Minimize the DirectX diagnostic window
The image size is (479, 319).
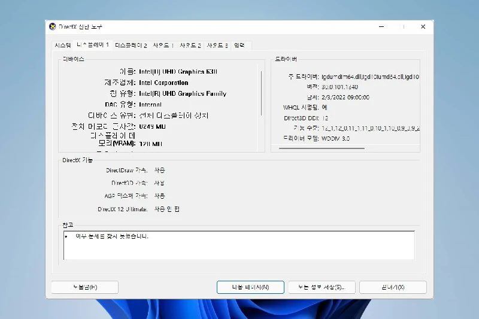381,27
